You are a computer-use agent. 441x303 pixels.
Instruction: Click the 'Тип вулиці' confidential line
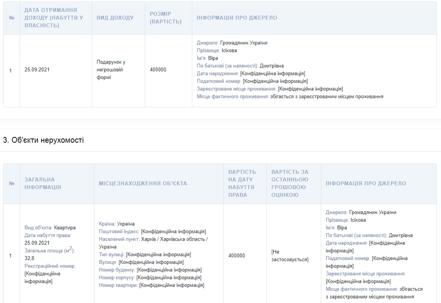pos(145,254)
